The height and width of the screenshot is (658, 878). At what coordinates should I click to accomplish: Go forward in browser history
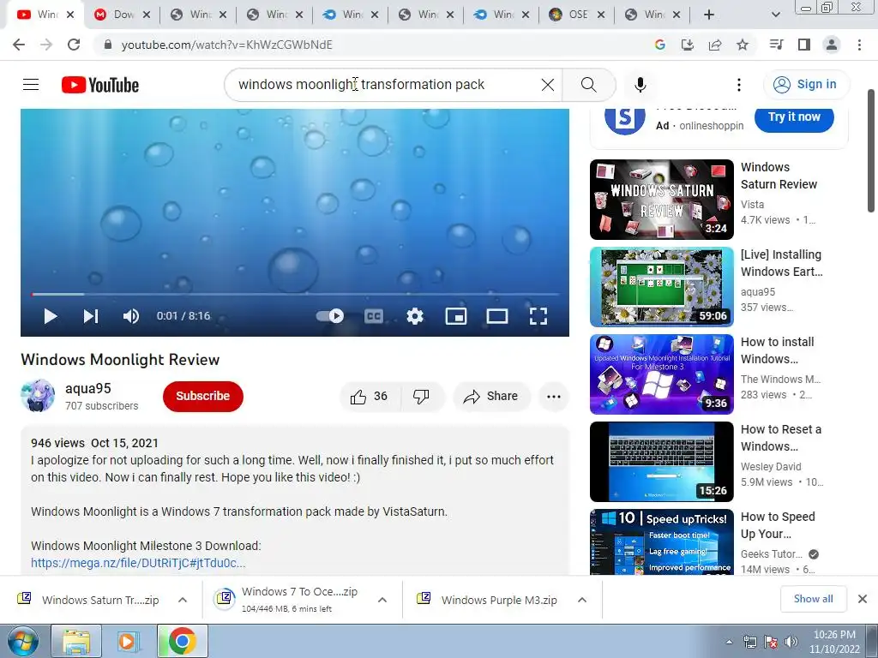[x=46, y=45]
